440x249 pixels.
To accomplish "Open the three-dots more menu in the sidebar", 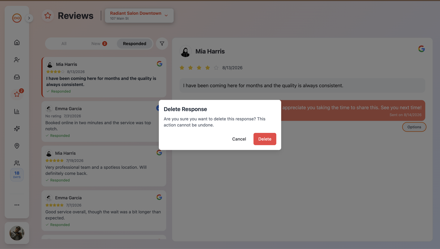I will (x=17, y=205).
